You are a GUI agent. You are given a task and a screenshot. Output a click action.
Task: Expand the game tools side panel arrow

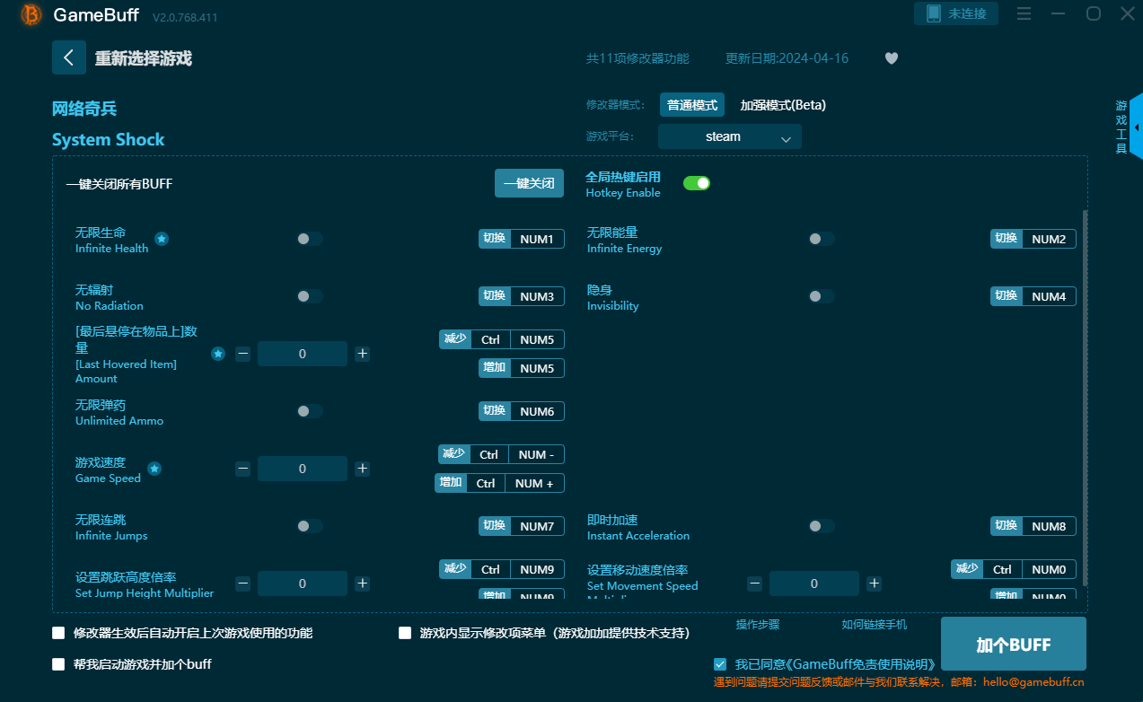point(1137,127)
